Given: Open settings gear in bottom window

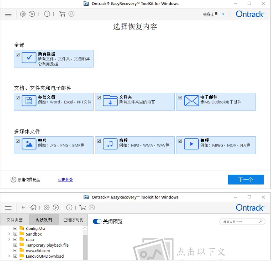Looking at the screenshot, I should (x=46, y=207).
